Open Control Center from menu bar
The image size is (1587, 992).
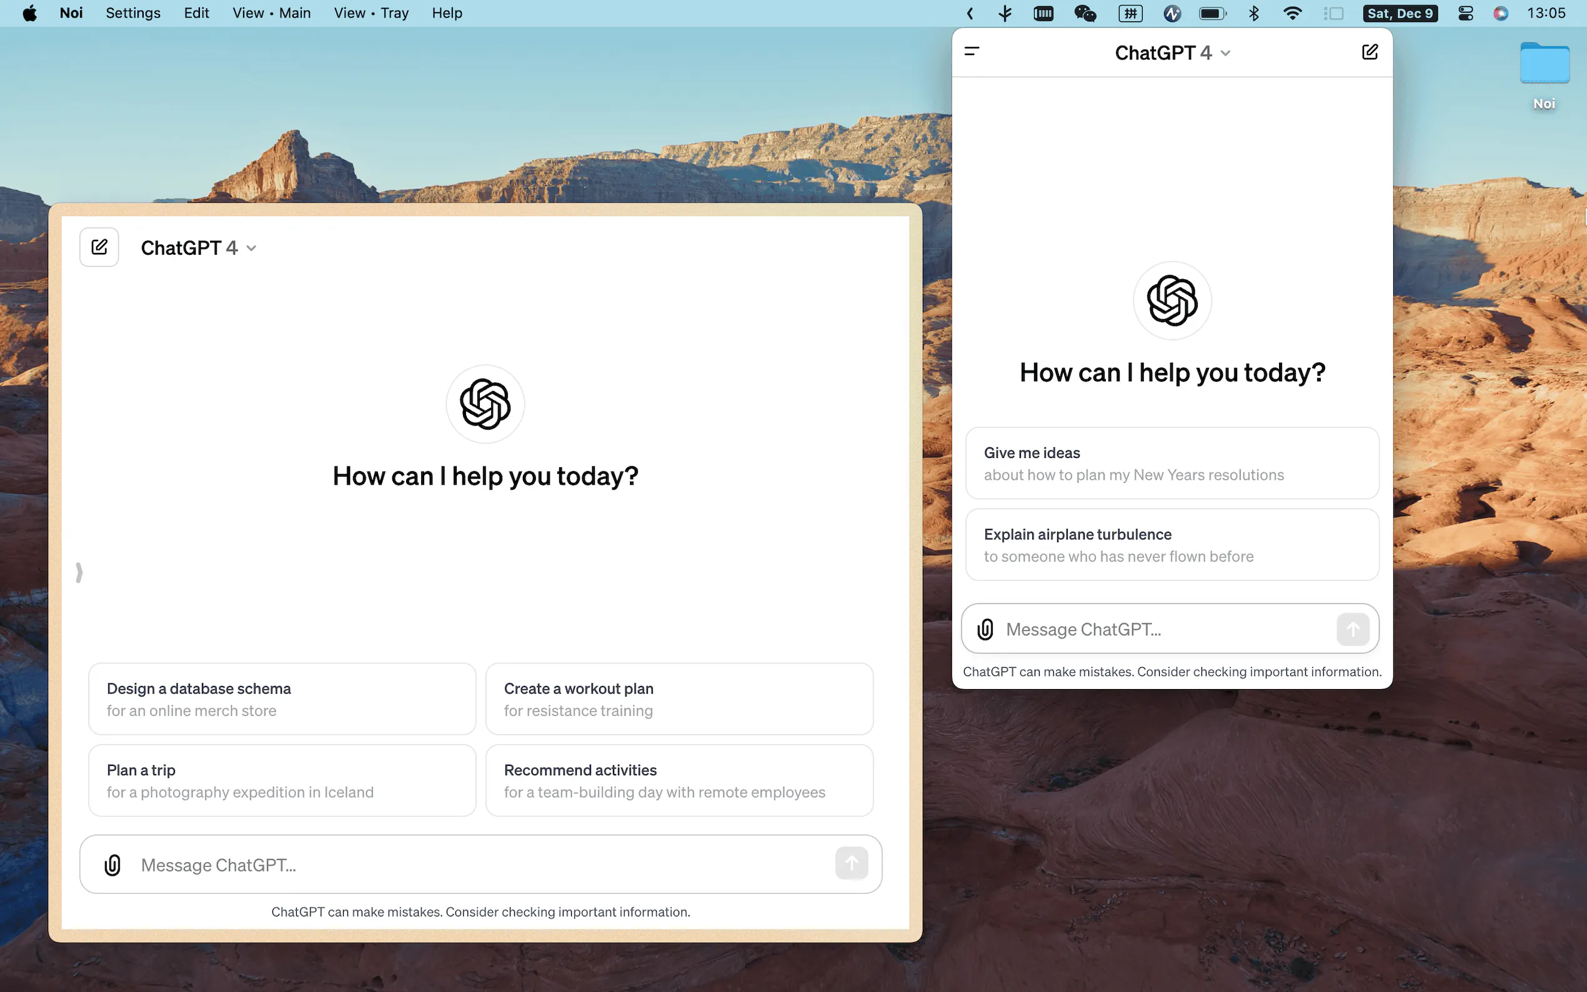1466,13
